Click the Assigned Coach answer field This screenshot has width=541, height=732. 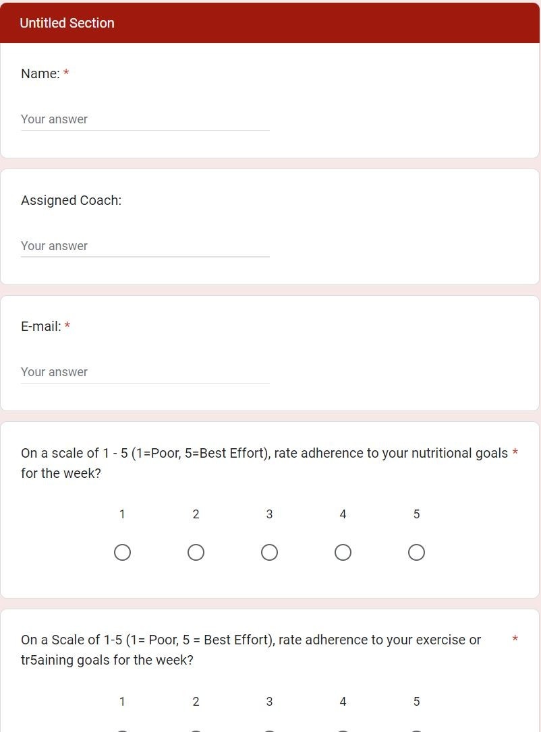(145, 246)
